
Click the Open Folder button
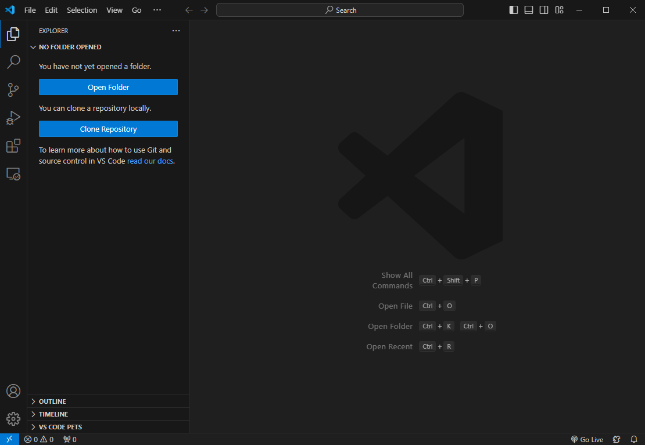tap(108, 87)
